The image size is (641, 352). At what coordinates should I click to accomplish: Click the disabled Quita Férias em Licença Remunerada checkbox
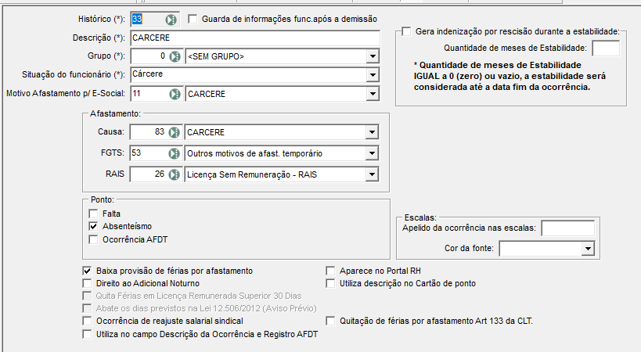pos(87,296)
